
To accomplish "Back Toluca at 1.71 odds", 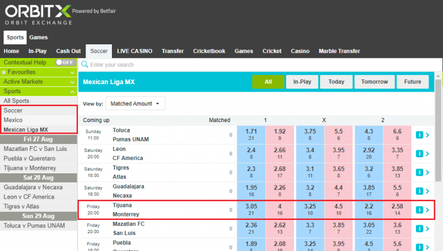I will click(251, 135).
